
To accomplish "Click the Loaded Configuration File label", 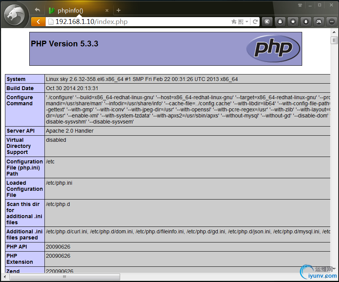I will pyautogui.click(x=25, y=189).
